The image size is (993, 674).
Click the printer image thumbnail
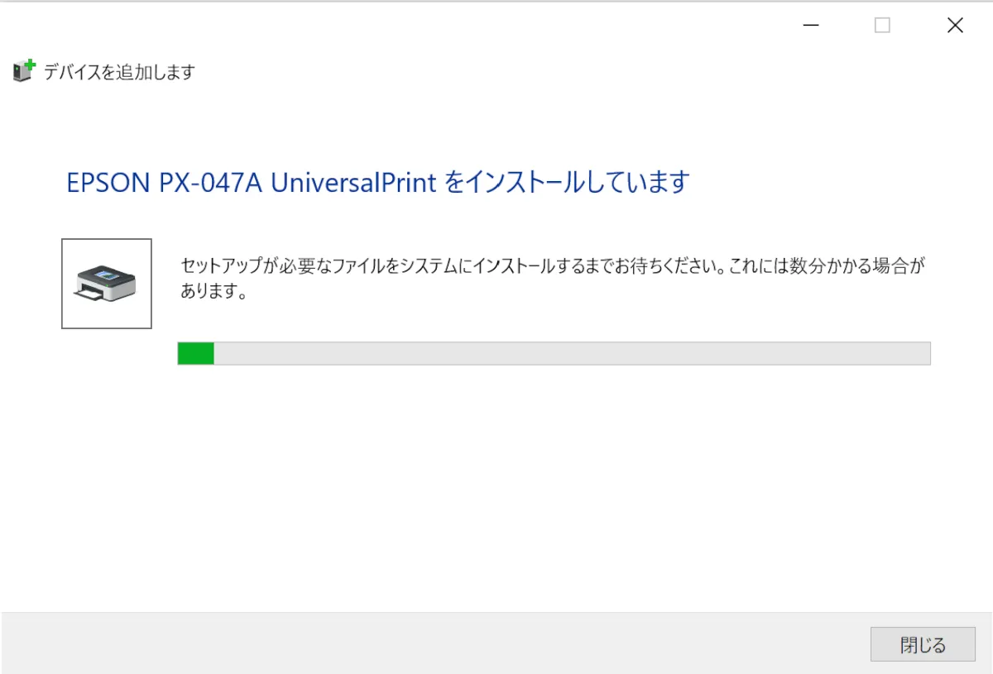(x=106, y=284)
